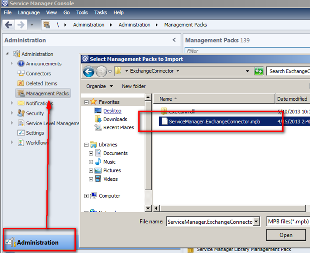
Task: Click the File name input box
Action: [x=210, y=222]
